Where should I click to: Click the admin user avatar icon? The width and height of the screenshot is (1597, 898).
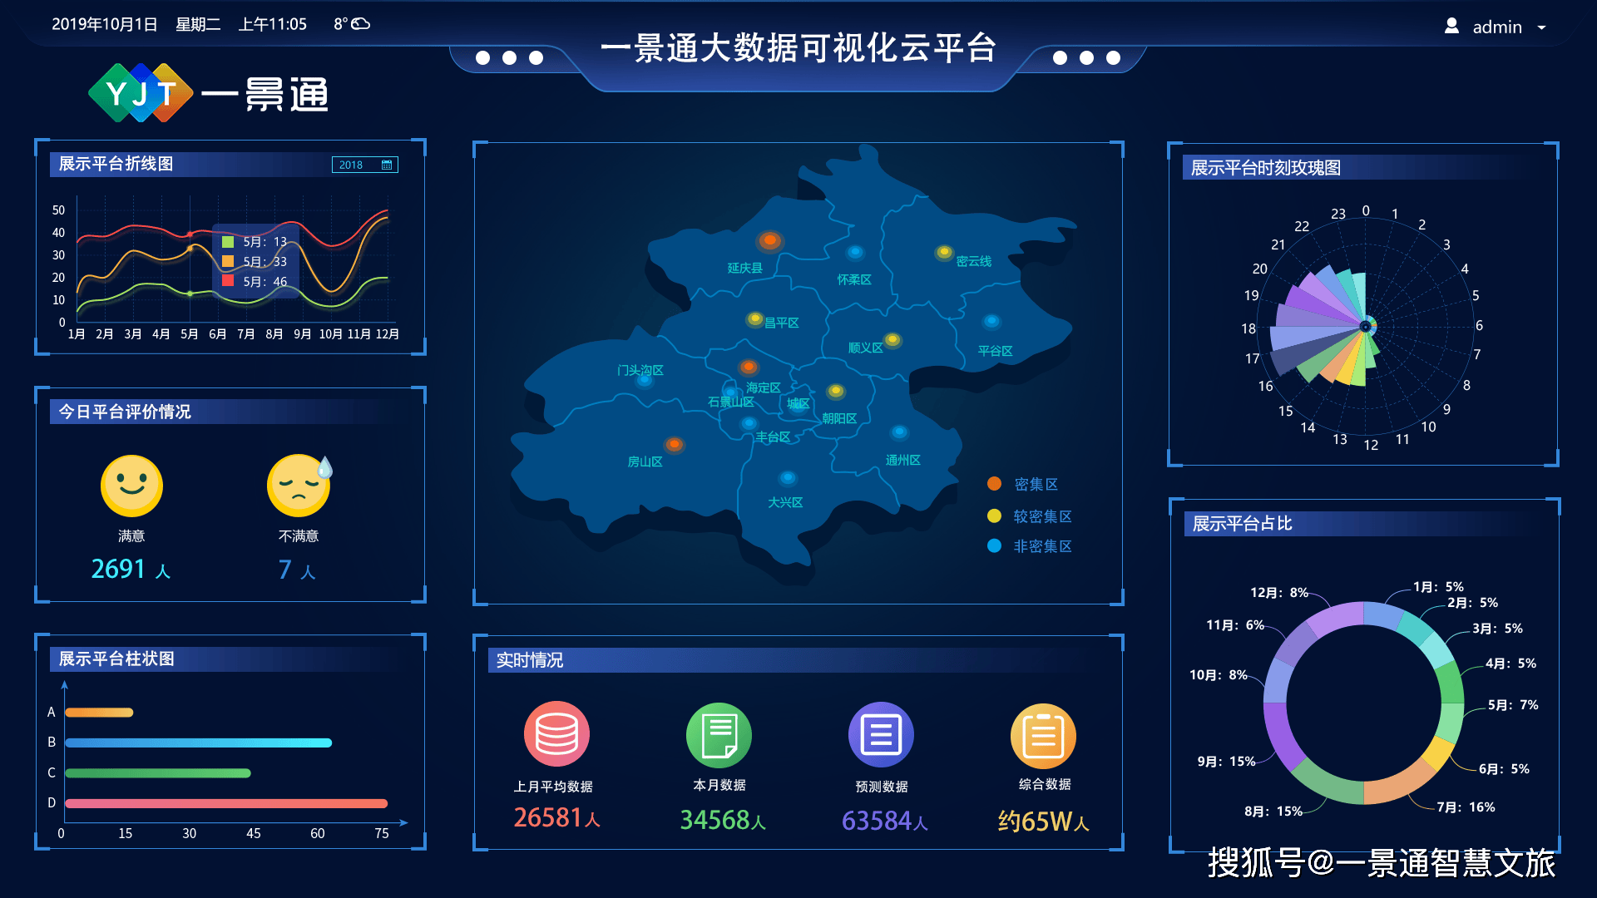[x=1451, y=27]
